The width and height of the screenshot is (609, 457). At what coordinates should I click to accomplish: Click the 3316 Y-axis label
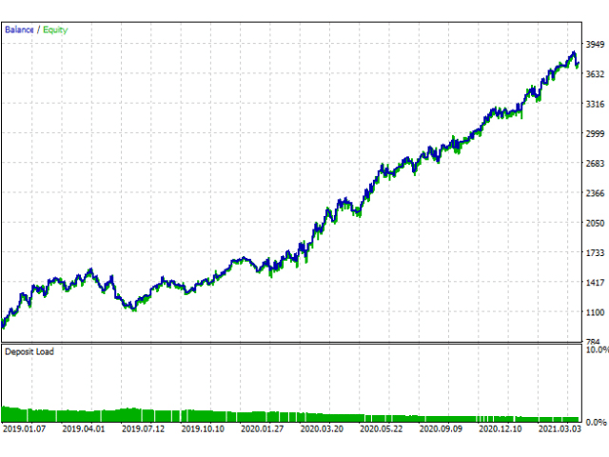(x=596, y=105)
